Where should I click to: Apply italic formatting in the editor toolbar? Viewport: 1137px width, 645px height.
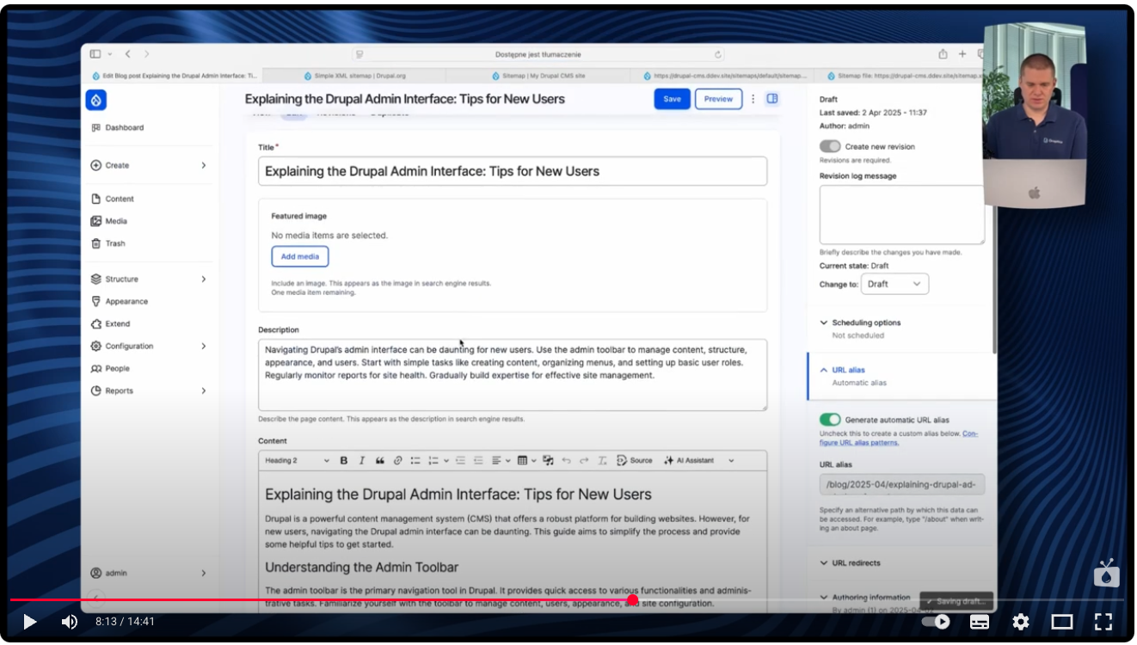361,460
